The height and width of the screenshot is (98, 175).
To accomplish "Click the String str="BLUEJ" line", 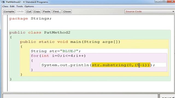I will click(x=56, y=51).
